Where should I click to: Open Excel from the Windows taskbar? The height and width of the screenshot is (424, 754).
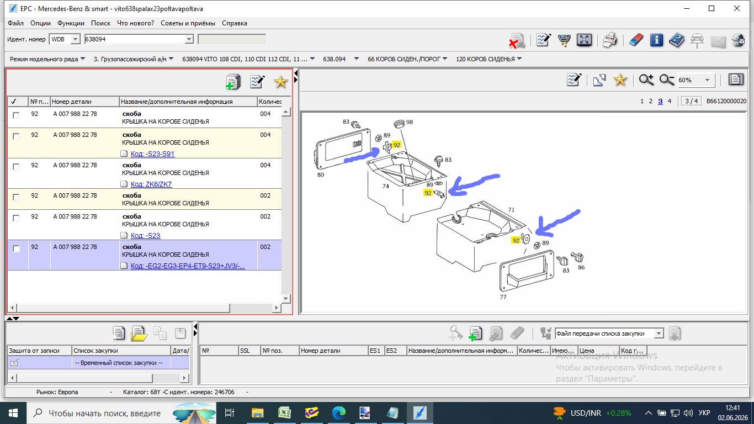pos(284,412)
